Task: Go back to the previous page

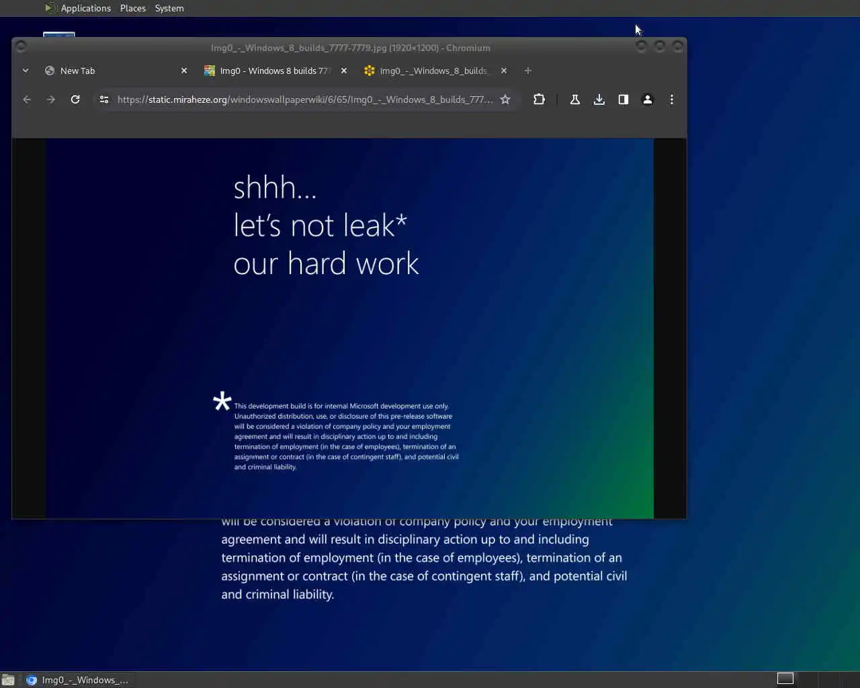Action: (27, 99)
